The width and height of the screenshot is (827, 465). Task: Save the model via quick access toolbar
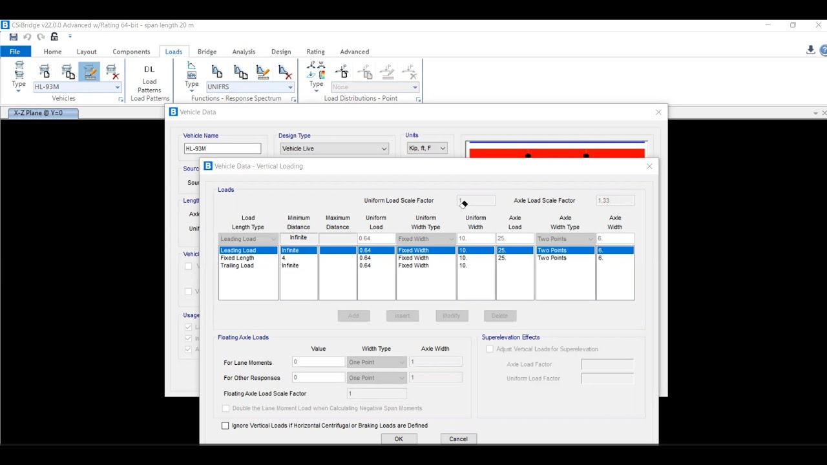(x=13, y=37)
